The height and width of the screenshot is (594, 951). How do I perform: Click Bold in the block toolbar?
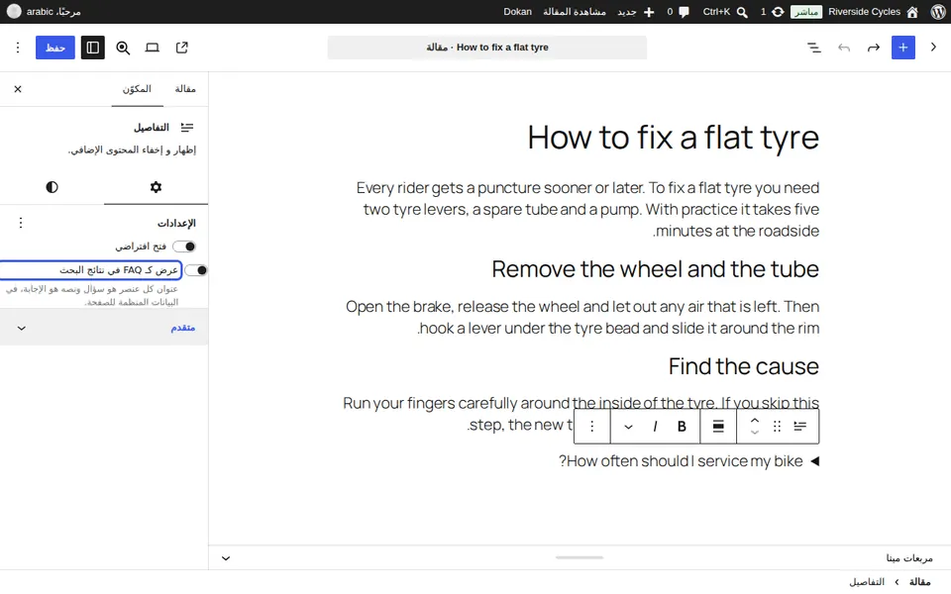682,426
